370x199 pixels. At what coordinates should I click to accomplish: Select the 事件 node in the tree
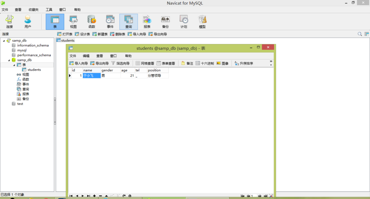(26, 84)
